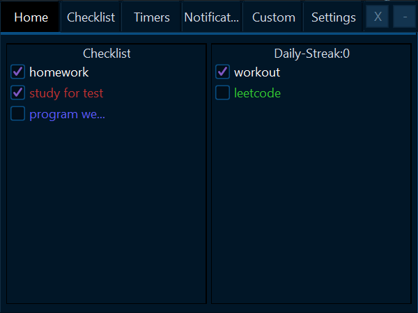Image resolution: width=418 pixels, height=313 pixels.
Task: Click the Daily-Streak:0 heading
Action: [x=311, y=54]
